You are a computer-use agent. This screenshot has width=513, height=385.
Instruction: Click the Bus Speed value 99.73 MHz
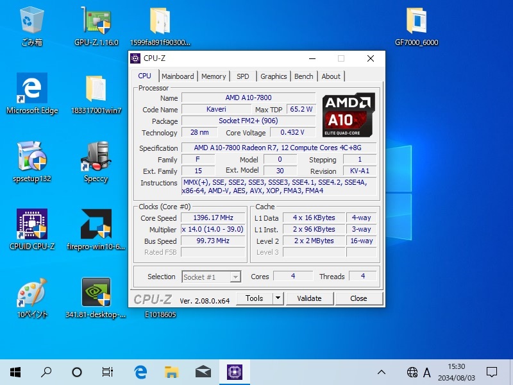213,241
